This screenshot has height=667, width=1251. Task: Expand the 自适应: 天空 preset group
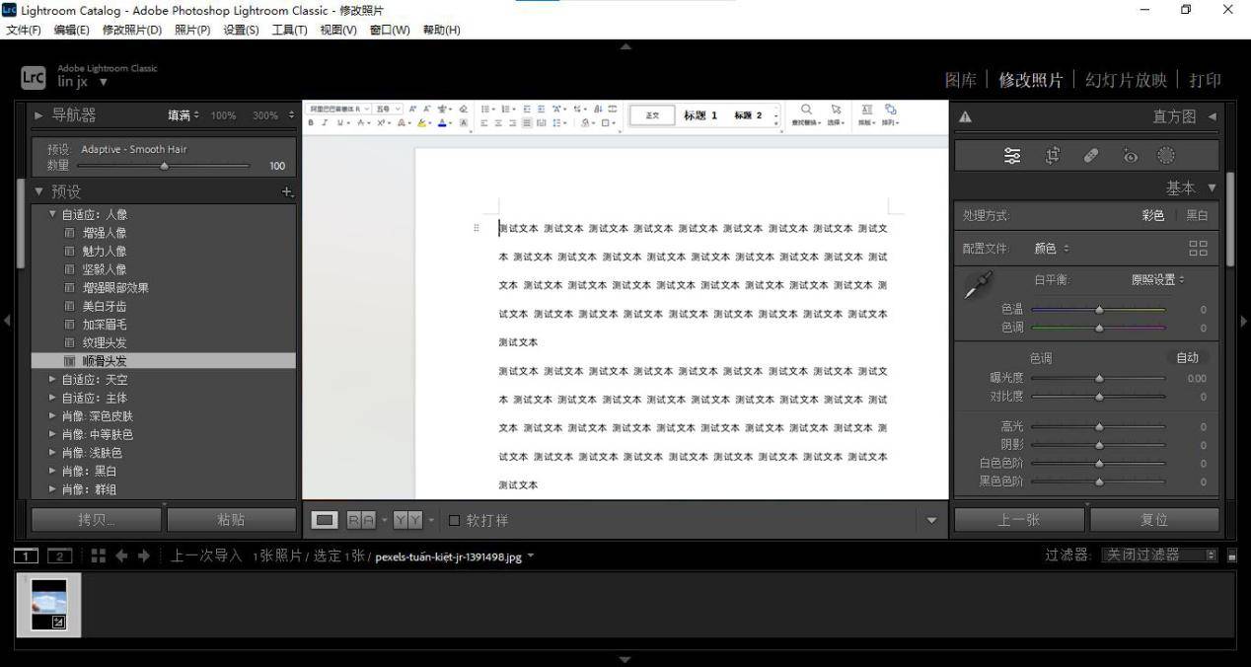52,379
